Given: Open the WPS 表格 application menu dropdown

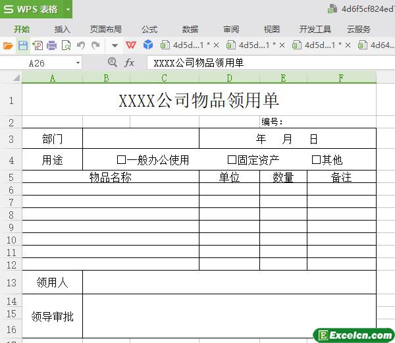Looking at the screenshot, I should point(68,9).
